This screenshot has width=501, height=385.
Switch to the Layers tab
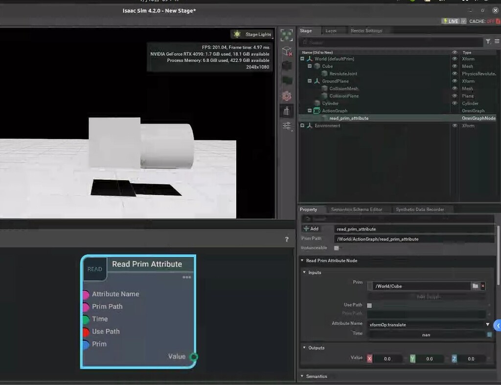[332, 30]
